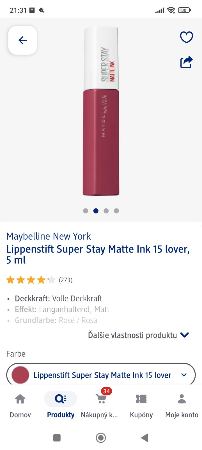The width and height of the screenshot is (202, 450).
Task: Open the star rating reviews
Action: (31, 280)
